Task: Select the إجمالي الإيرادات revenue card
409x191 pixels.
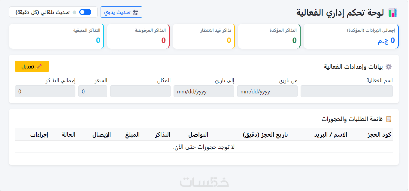Action: 351,36
